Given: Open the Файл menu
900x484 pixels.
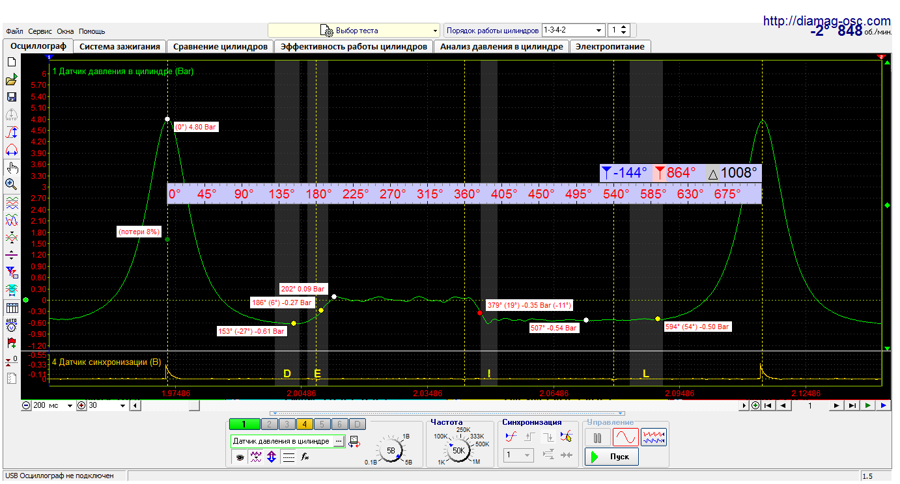Looking at the screenshot, I should point(14,31).
